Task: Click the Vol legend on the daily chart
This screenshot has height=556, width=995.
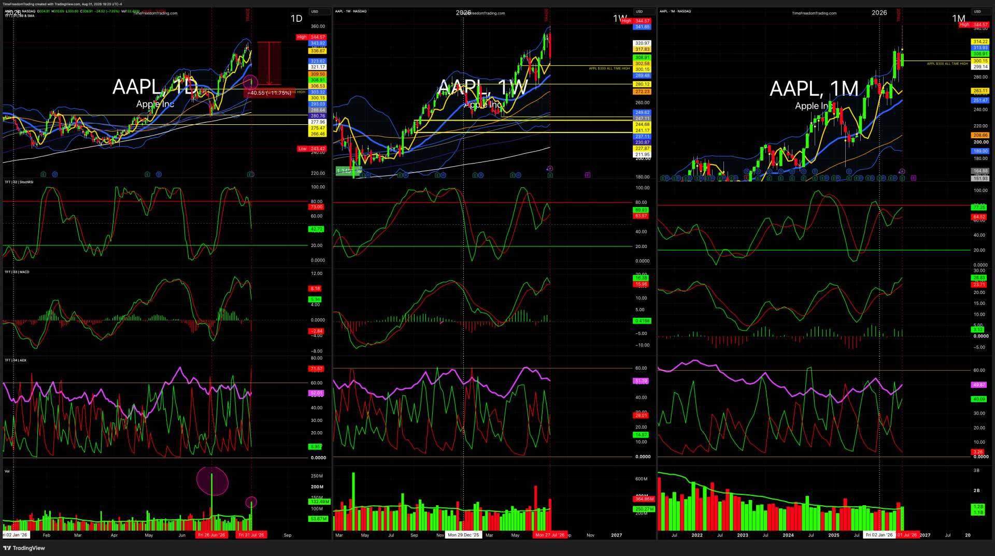Action: (x=7, y=471)
